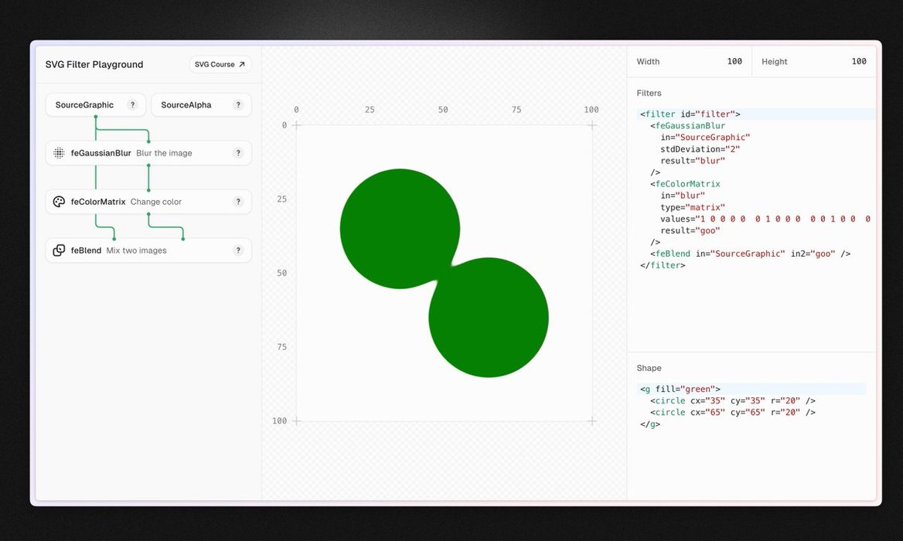Image resolution: width=903 pixels, height=541 pixels.
Task: Open the SVG Course link
Action: tap(220, 65)
